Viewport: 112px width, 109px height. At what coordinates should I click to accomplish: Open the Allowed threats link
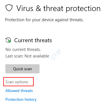(x=19, y=91)
